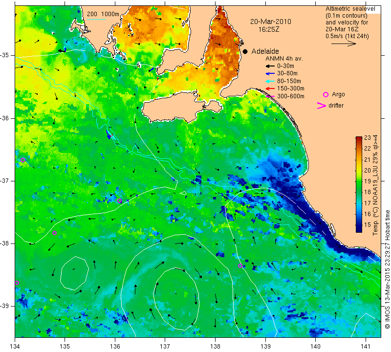The height and width of the screenshot is (352, 391).
Task: Click the 19 value on temperature scale
Action: click(x=368, y=181)
